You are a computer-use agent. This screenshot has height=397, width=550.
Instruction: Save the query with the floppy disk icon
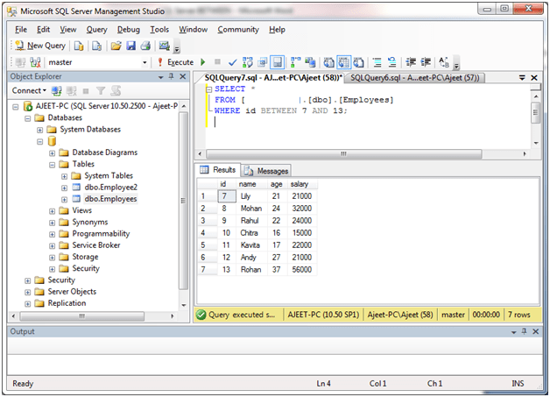[130, 46]
